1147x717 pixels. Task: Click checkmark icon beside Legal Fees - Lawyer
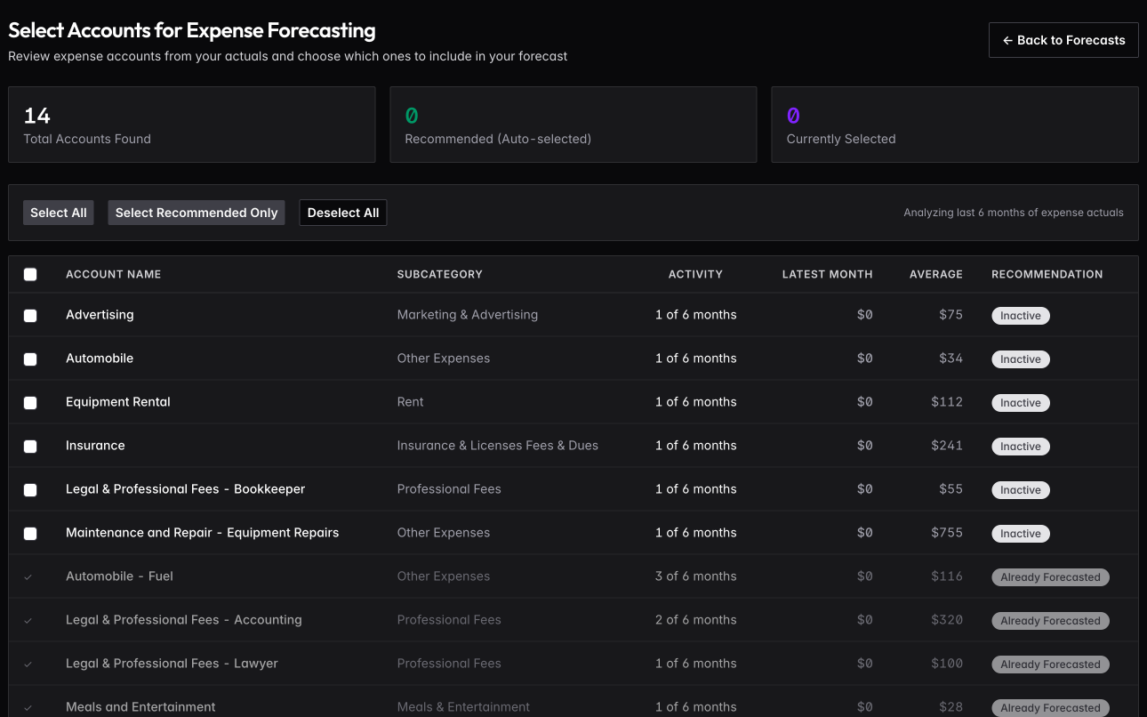[x=28, y=665]
